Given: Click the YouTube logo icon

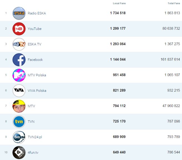Looking at the screenshot, I should [19, 29].
